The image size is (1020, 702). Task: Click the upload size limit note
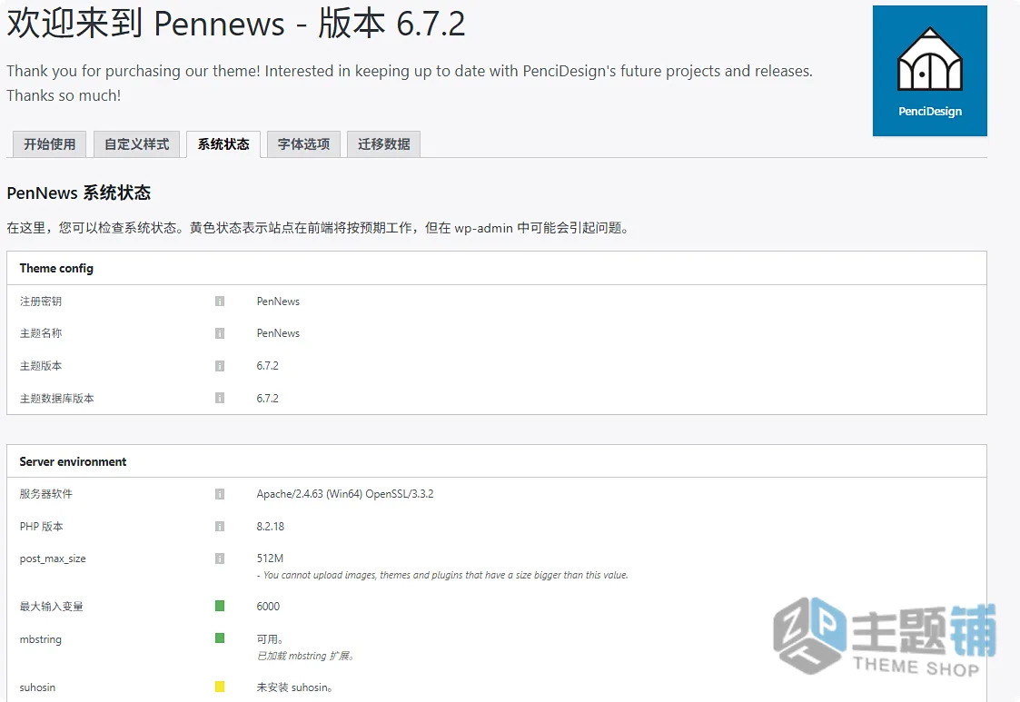pyautogui.click(x=442, y=575)
